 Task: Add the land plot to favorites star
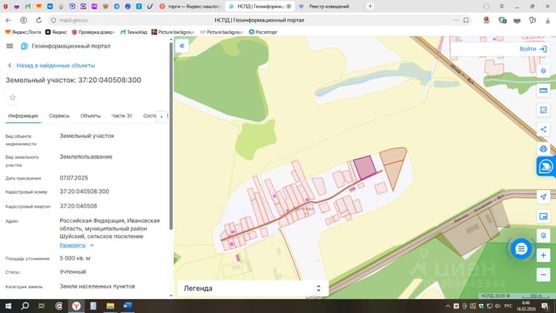(13, 97)
